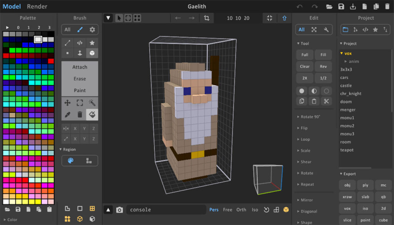
Task: Export model as slab
Action: click(366, 197)
